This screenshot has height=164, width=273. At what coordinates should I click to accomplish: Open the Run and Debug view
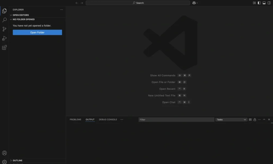(x=4, y=38)
